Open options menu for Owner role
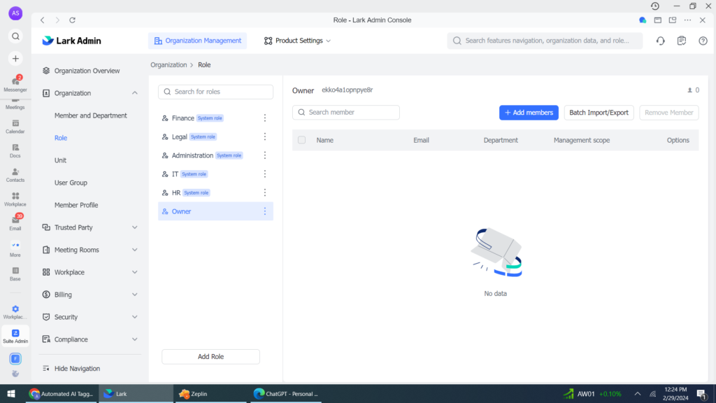Viewport: 716px width, 403px height. (x=265, y=211)
